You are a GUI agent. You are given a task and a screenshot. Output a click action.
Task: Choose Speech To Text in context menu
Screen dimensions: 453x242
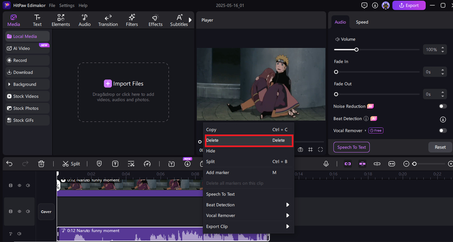click(x=249, y=194)
